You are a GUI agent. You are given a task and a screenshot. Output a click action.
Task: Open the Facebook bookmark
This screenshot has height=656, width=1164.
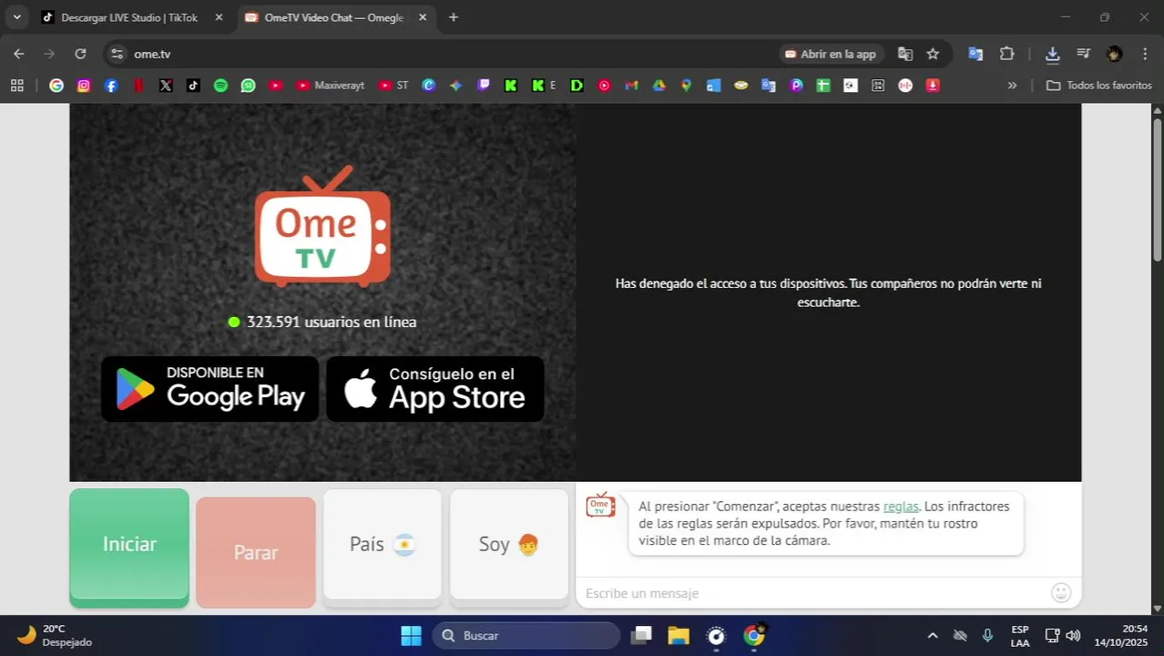point(111,85)
